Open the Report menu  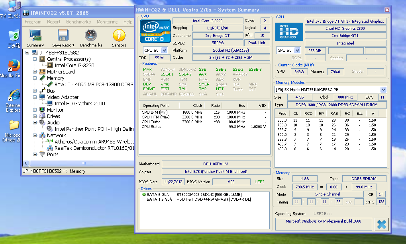(54, 22)
